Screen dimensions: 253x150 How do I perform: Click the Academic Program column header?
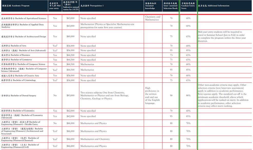(15, 6)
